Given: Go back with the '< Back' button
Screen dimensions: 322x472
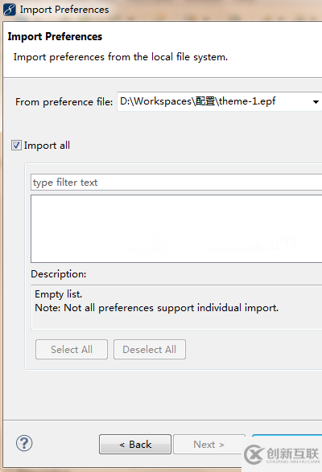Looking at the screenshot, I should tap(135, 445).
